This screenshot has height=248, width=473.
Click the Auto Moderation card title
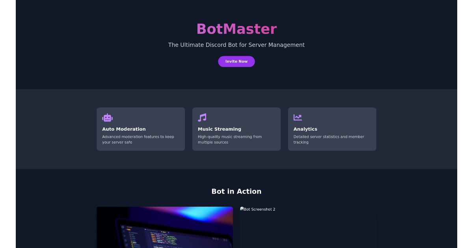click(x=125, y=129)
